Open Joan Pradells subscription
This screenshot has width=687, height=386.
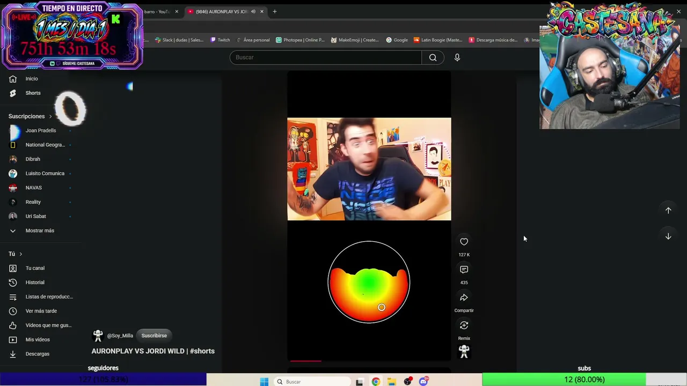[x=41, y=130]
